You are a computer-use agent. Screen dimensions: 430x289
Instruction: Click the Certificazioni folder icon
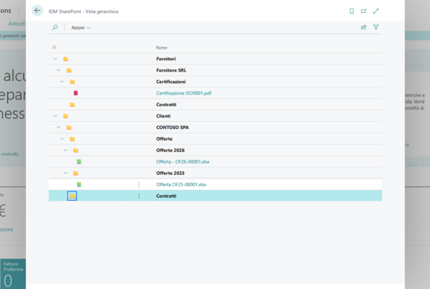coord(72,82)
